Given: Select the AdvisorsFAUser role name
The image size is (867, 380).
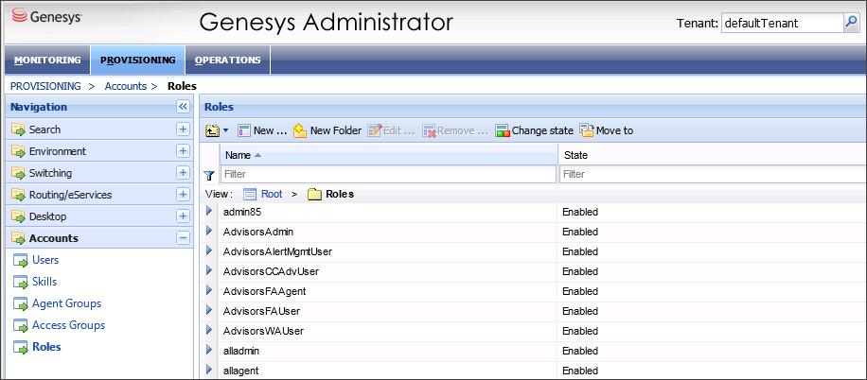Looking at the screenshot, I should pos(261,312).
